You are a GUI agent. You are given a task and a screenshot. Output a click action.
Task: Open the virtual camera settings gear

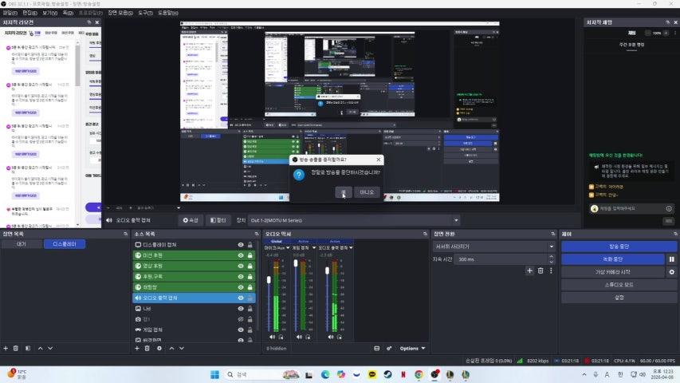671,272
